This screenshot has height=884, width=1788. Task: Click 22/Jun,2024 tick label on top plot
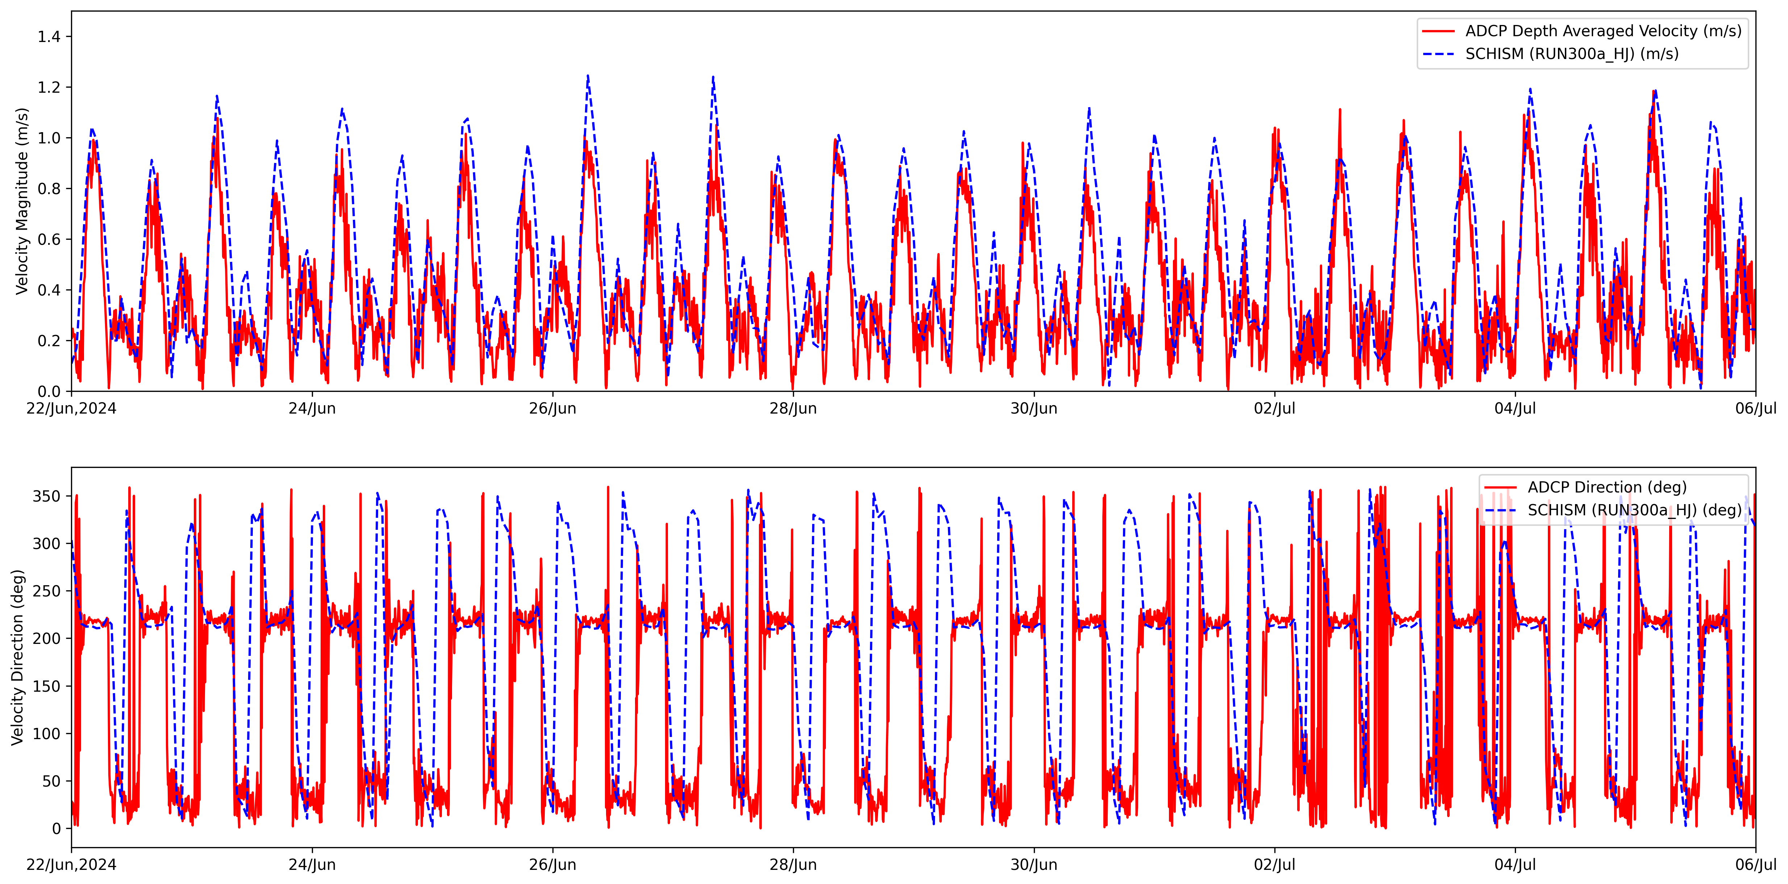click(x=71, y=409)
